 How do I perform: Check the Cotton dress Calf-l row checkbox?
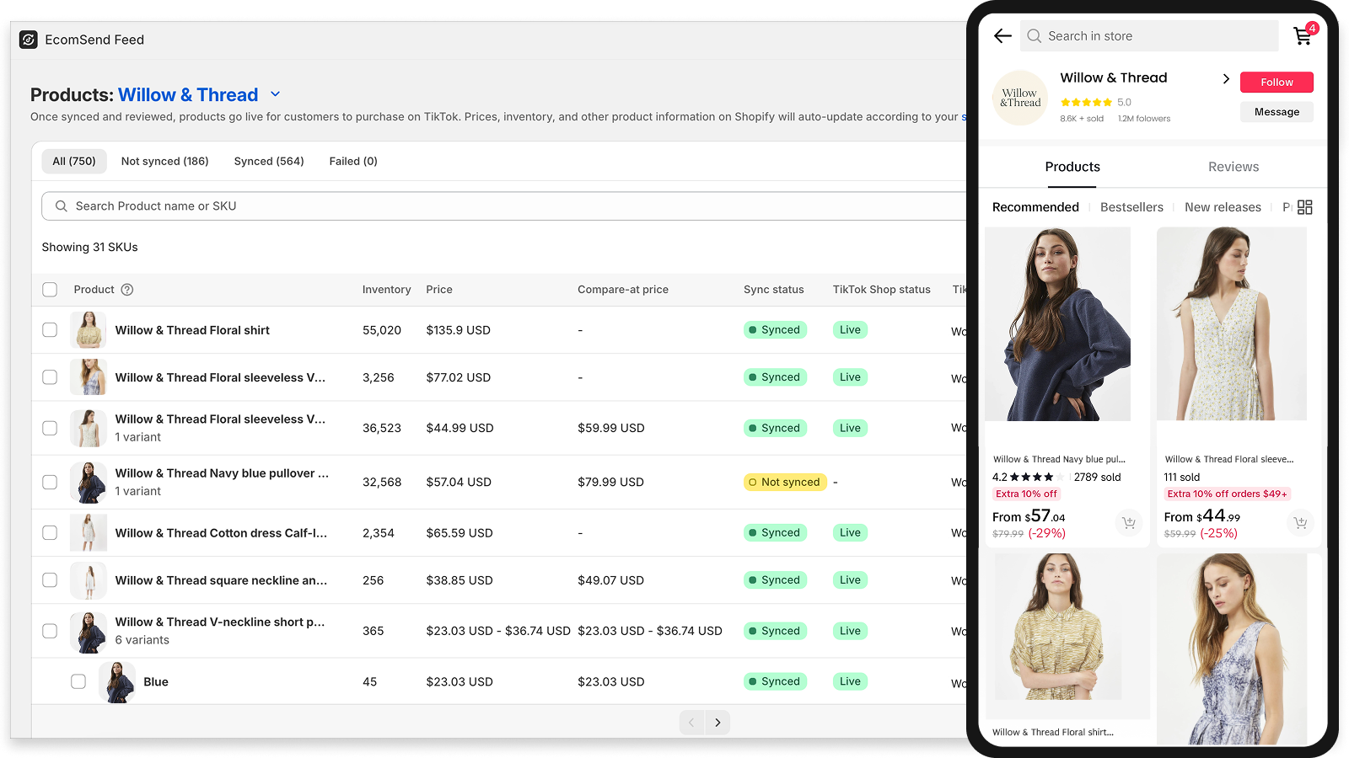(x=50, y=533)
